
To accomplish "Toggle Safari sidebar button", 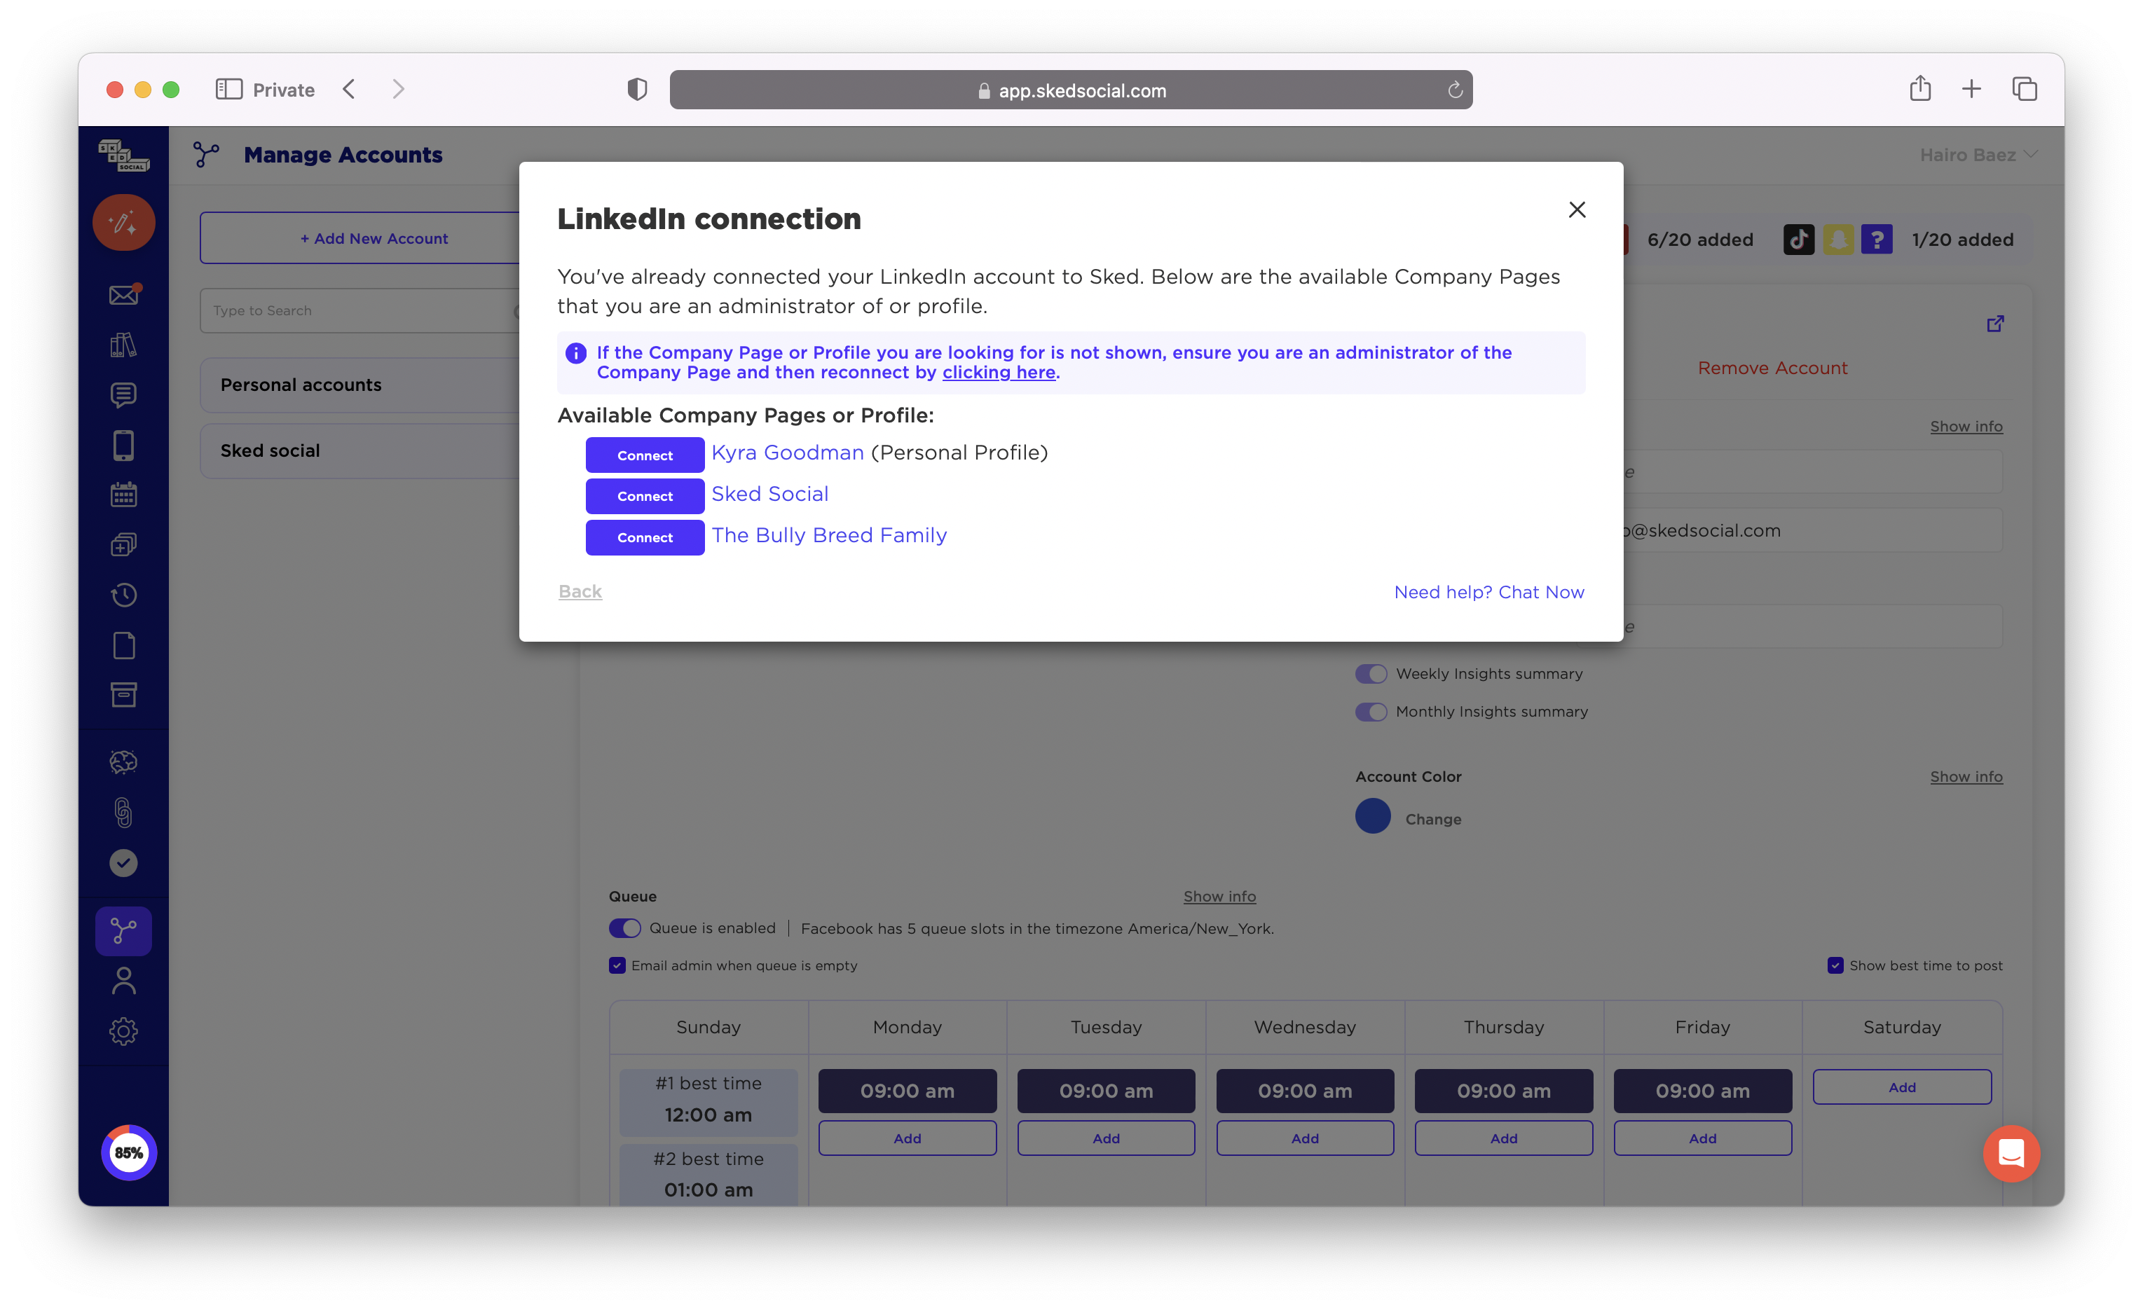I will click(228, 89).
